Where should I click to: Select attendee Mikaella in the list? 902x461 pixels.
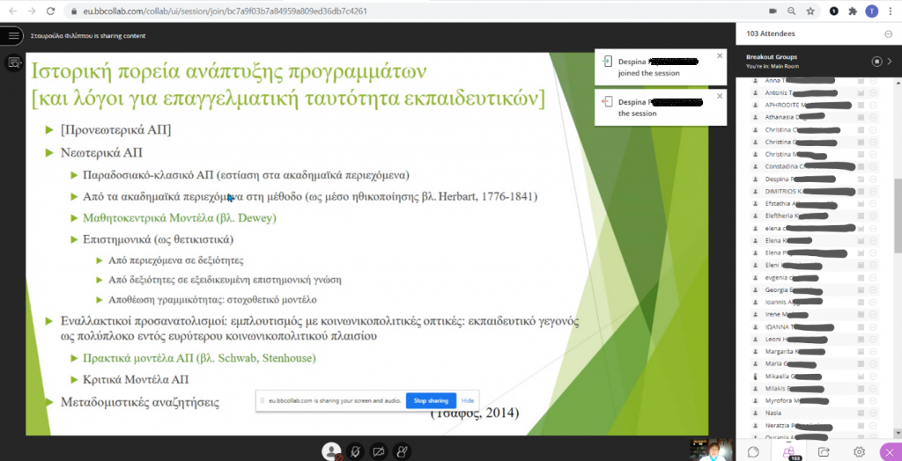[x=815, y=376]
